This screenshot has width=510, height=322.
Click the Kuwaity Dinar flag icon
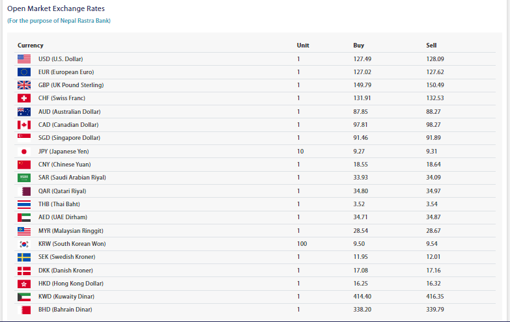pyautogui.click(x=24, y=297)
